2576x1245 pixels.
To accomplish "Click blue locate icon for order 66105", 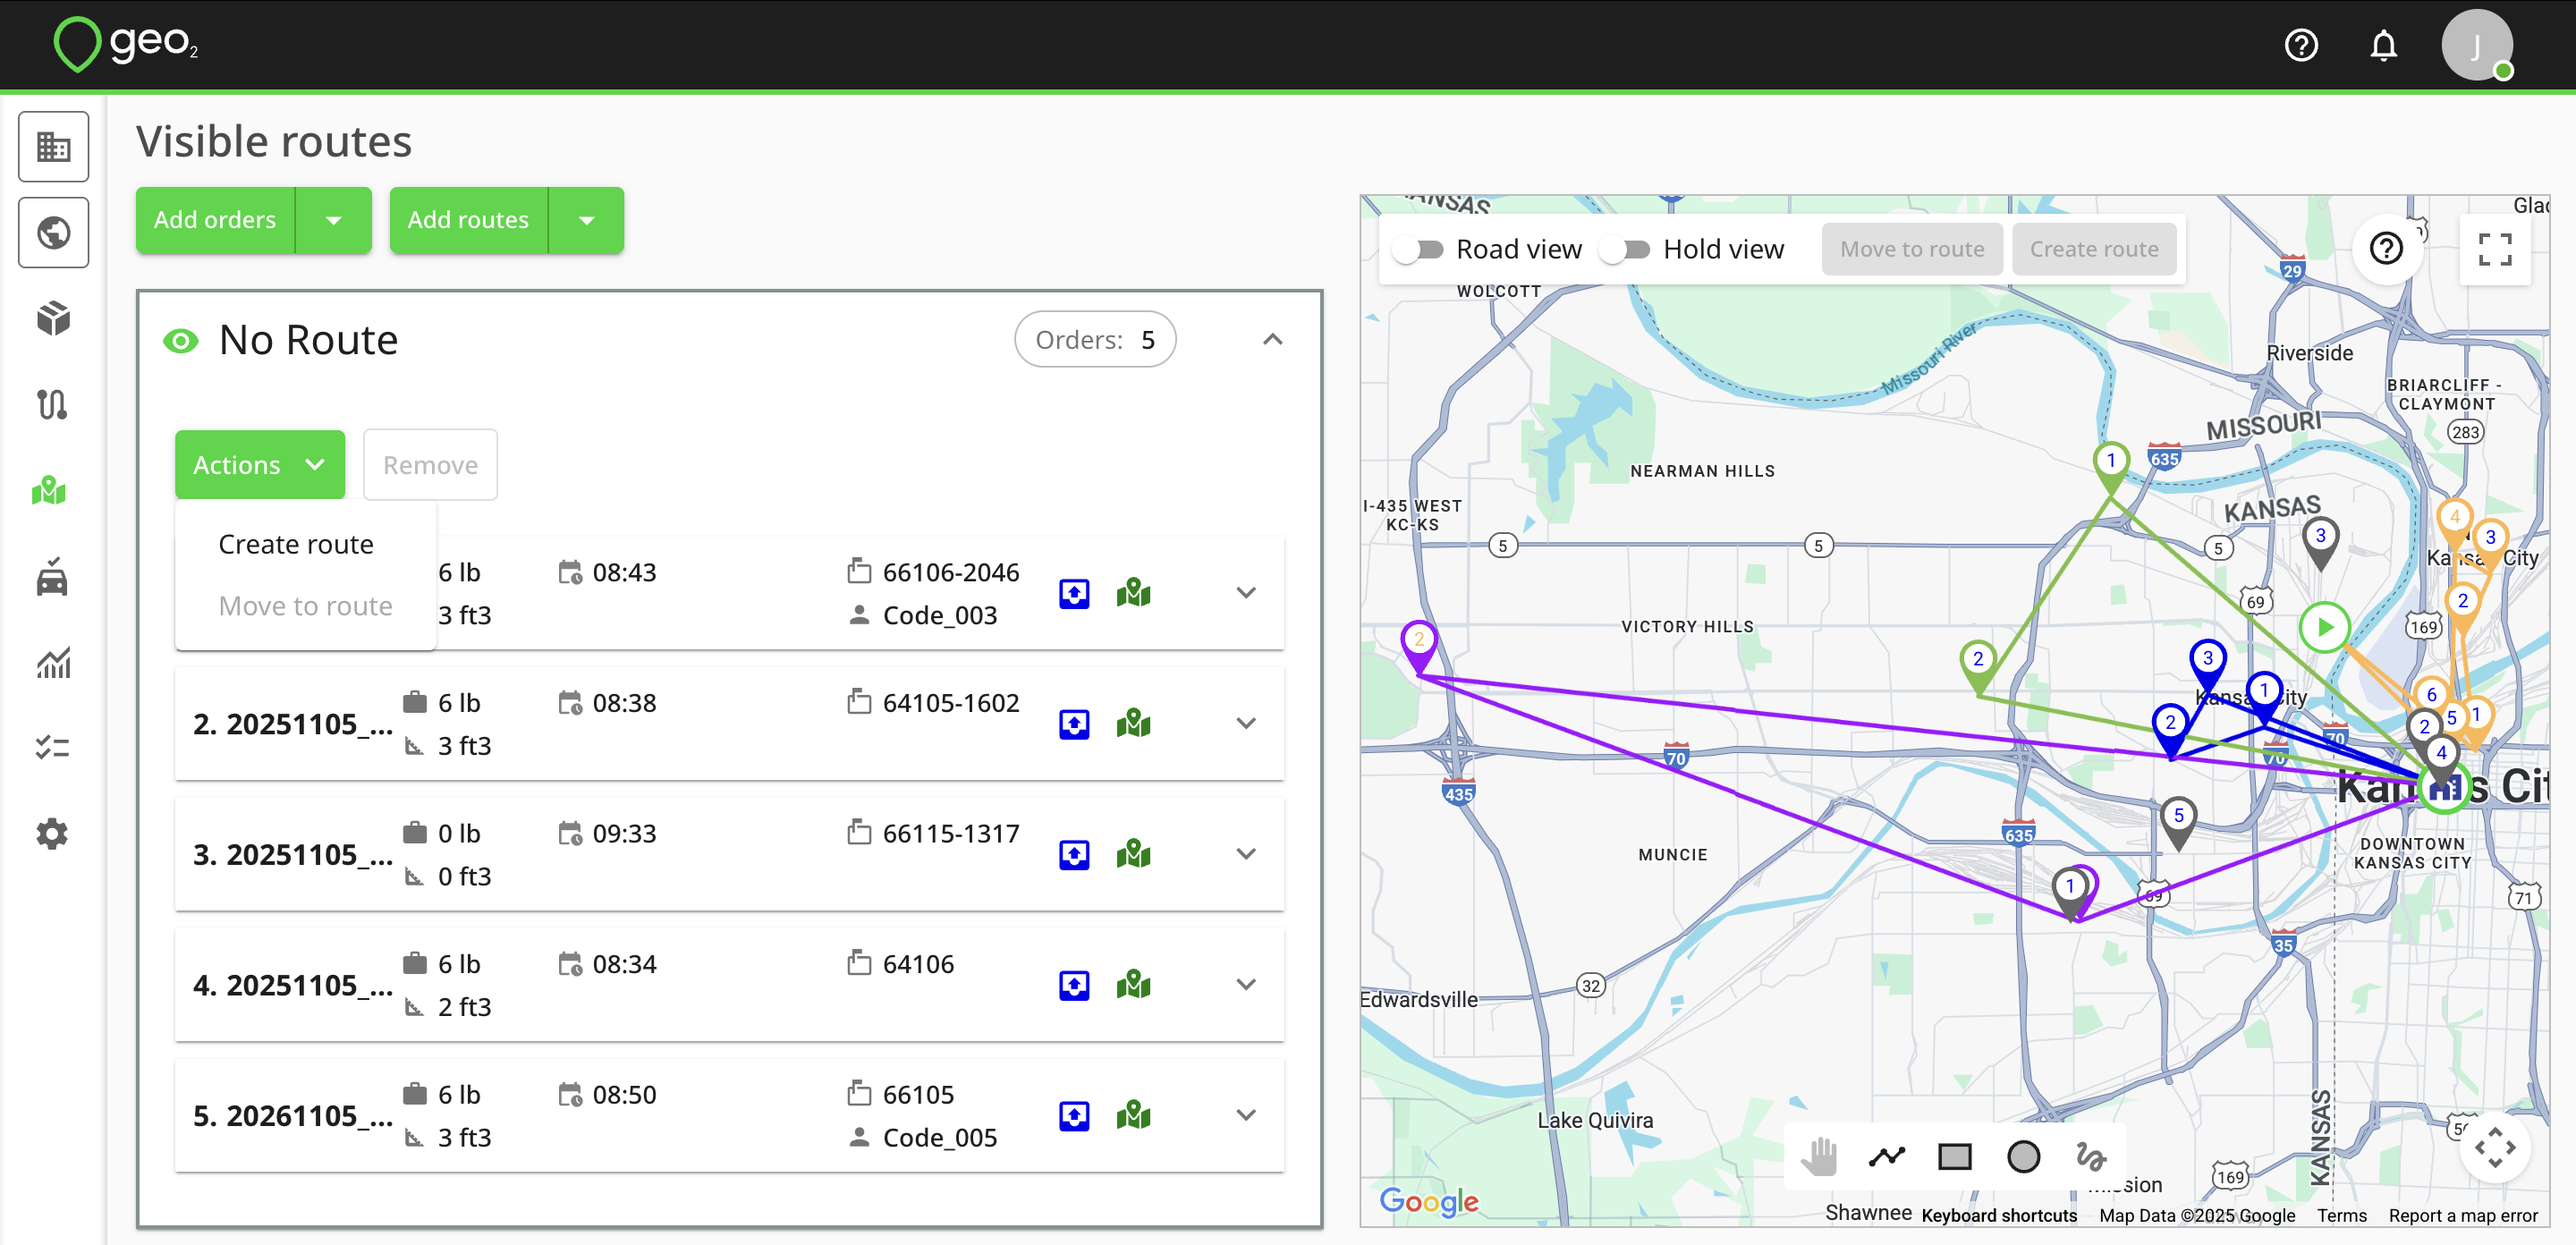I will (x=1074, y=1116).
